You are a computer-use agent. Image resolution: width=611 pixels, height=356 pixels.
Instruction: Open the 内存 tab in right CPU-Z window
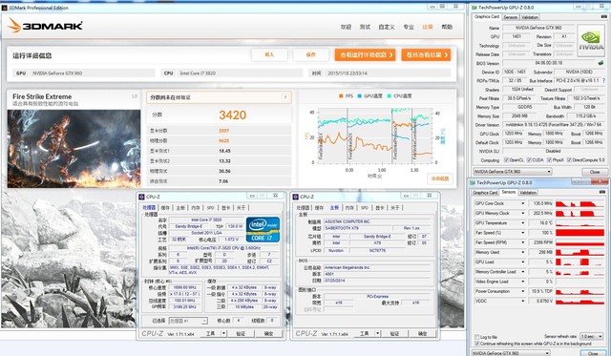point(349,208)
